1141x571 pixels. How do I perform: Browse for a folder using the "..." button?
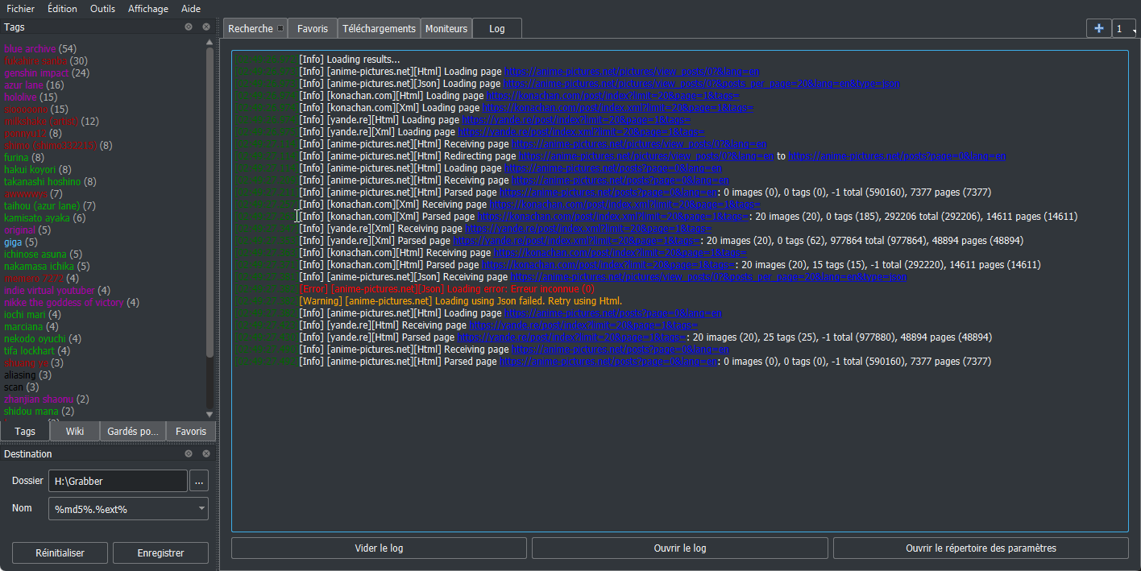[199, 480]
